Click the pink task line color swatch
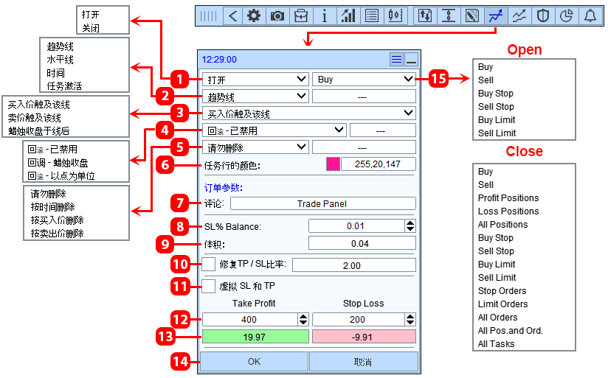Viewport: 608px width, 378px height. pos(333,164)
